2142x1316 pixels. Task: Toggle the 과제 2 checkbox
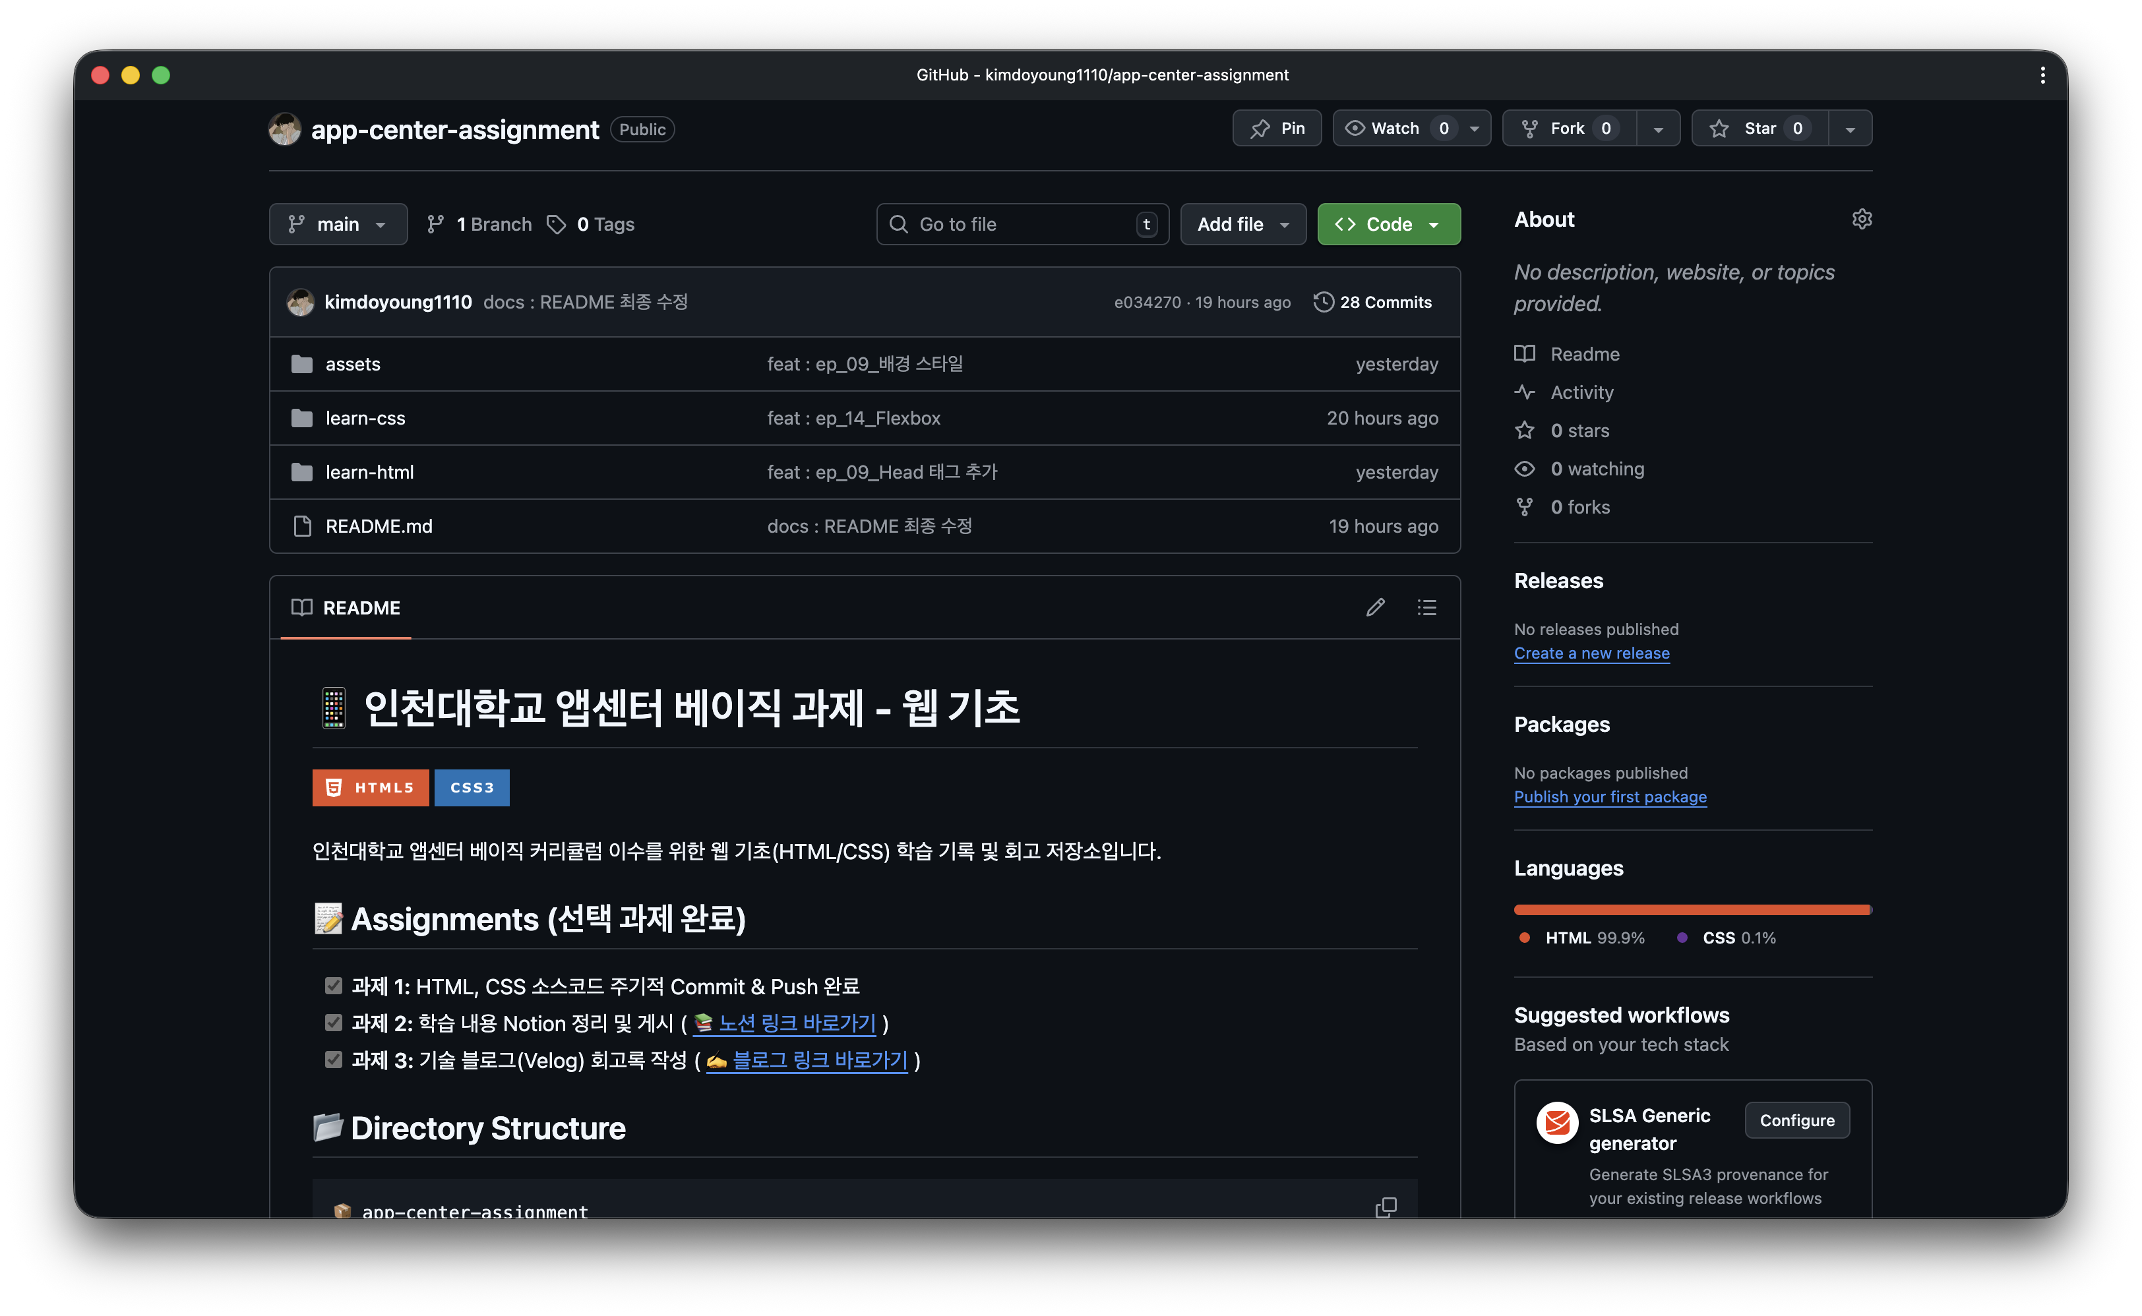point(333,1022)
